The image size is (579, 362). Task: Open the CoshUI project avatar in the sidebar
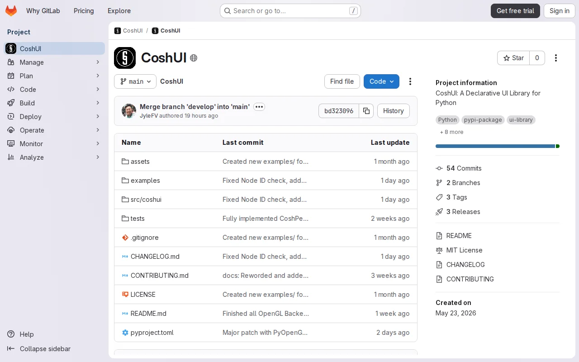coord(11,48)
